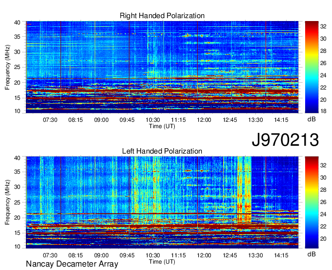
Task: Click the 'Time (UT)' label under bottom plot
Action: click(x=162, y=262)
